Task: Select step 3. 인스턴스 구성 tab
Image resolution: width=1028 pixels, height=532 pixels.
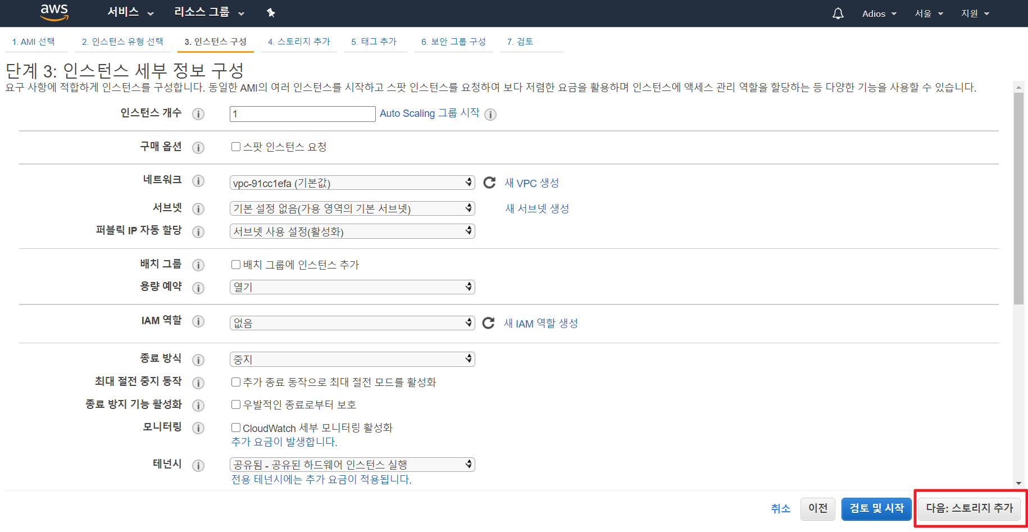Action: [x=216, y=42]
